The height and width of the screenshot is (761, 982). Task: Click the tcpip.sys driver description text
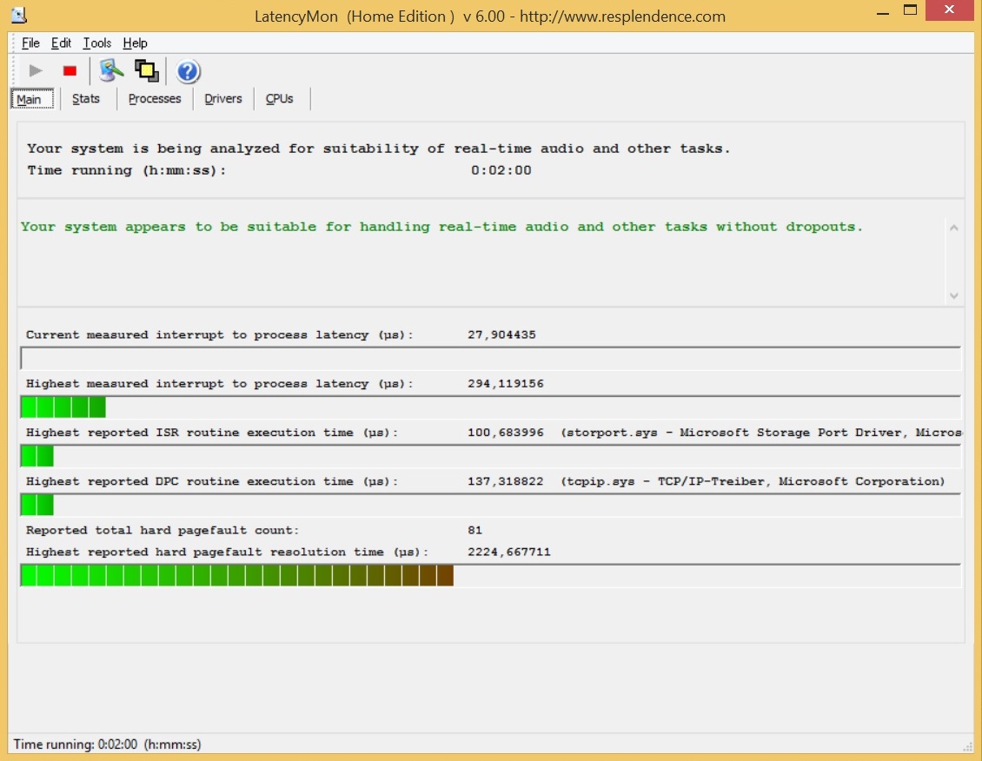pyautogui.click(x=753, y=481)
